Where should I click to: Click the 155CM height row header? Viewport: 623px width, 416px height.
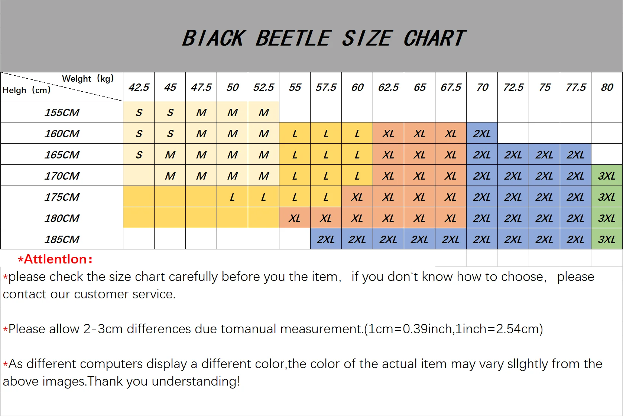pos(62,112)
